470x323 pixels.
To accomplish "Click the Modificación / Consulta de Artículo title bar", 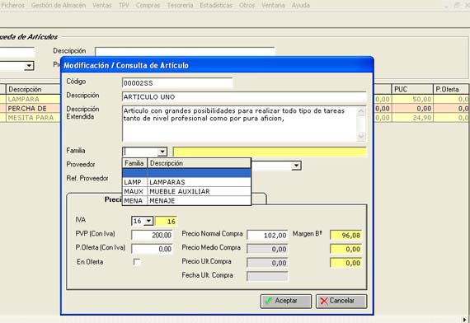I will [217, 65].
